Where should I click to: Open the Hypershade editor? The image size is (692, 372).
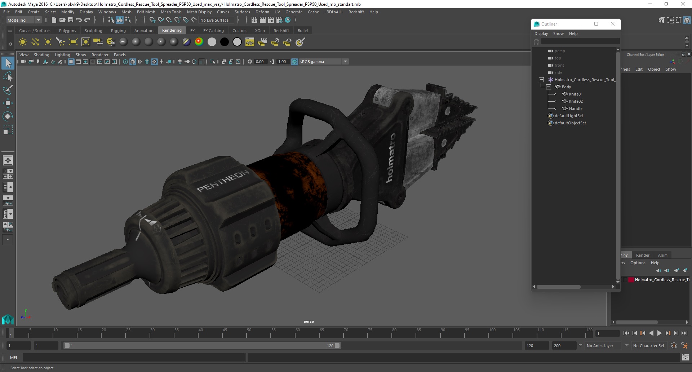point(288,20)
